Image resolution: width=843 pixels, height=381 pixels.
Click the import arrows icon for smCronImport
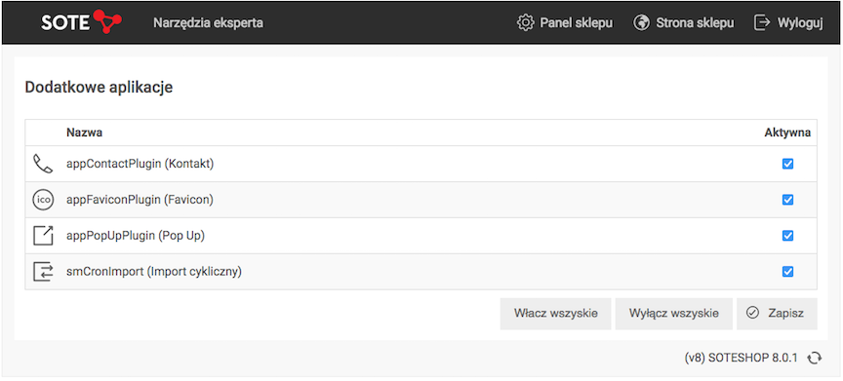tap(43, 272)
